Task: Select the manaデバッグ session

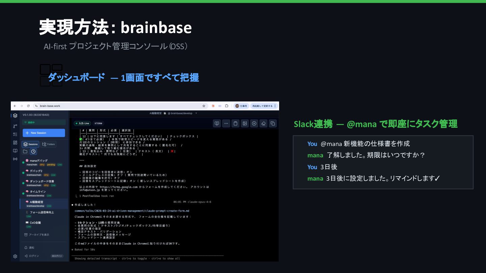Action: [x=44, y=162]
